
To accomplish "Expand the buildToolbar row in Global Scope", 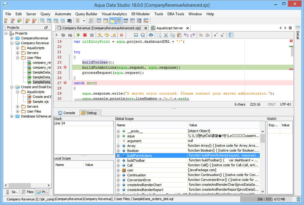I will coord(118,160).
